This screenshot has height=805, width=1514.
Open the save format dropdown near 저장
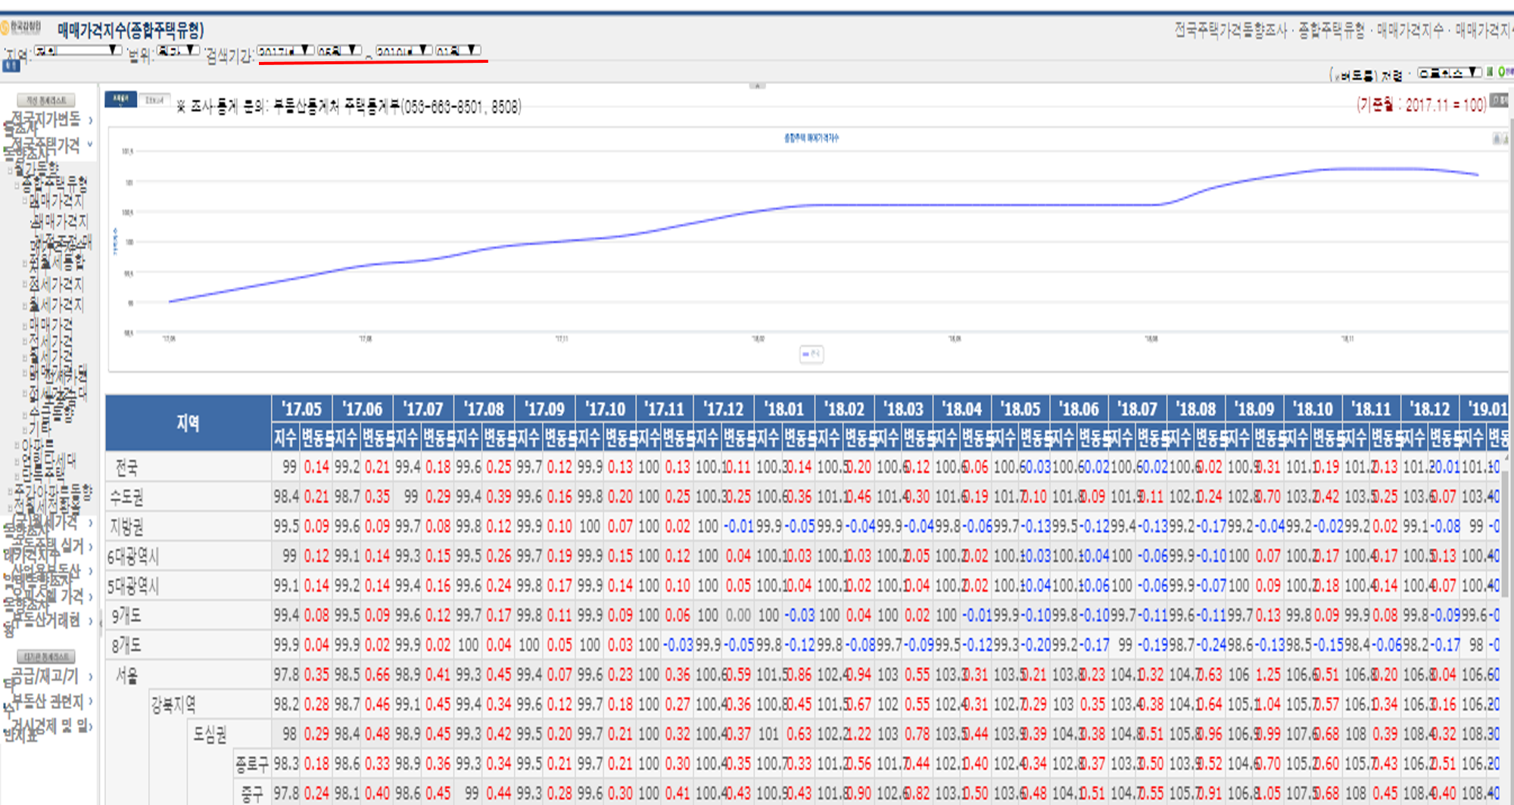(1450, 73)
